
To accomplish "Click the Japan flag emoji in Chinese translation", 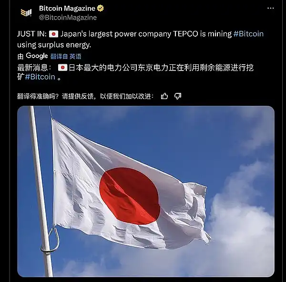I will coord(62,68).
